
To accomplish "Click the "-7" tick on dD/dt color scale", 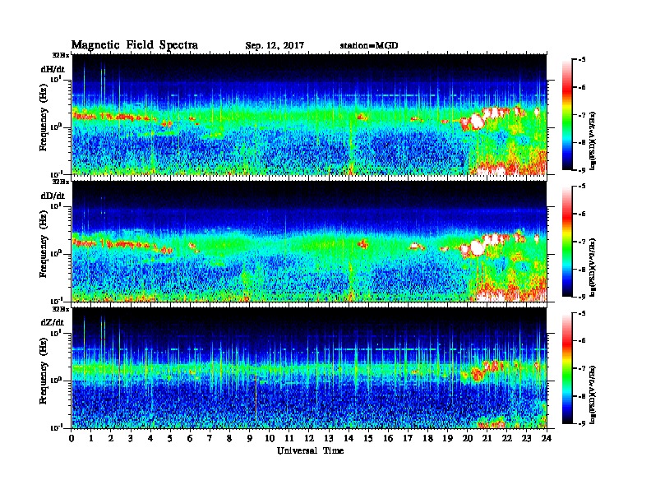I will point(581,242).
